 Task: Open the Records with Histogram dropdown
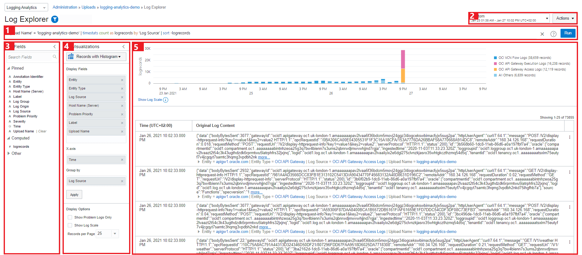coord(96,57)
